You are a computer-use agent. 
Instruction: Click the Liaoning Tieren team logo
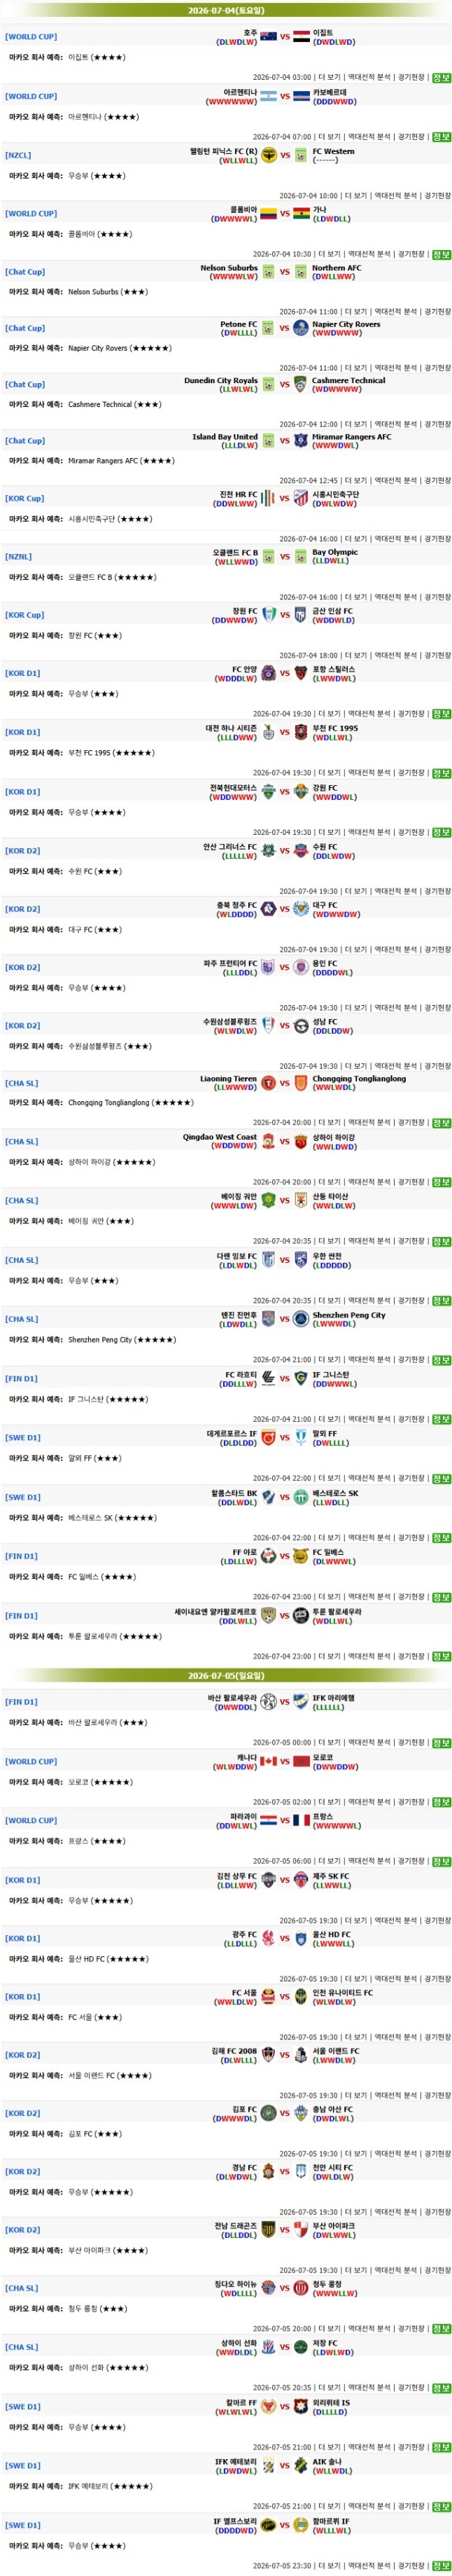click(x=268, y=1082)
